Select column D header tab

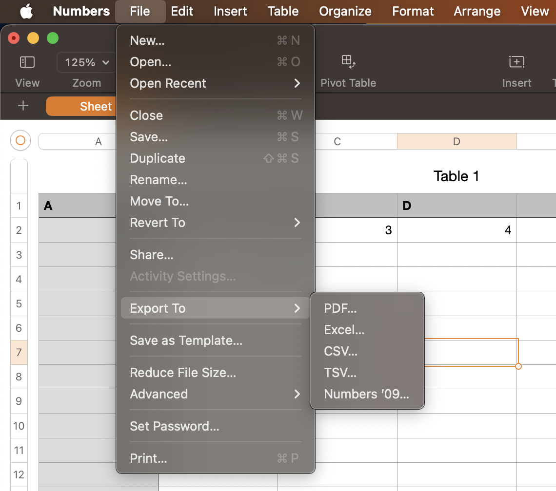click(x=457, y=141)
